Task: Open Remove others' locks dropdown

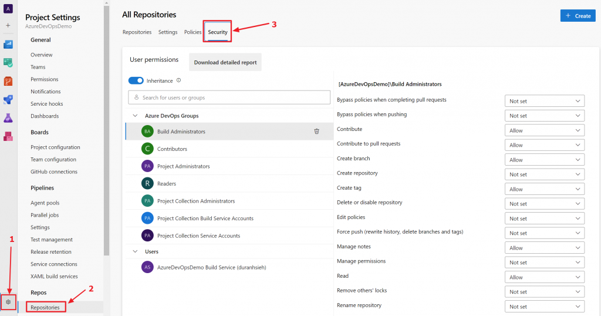Action: (544, 291)
